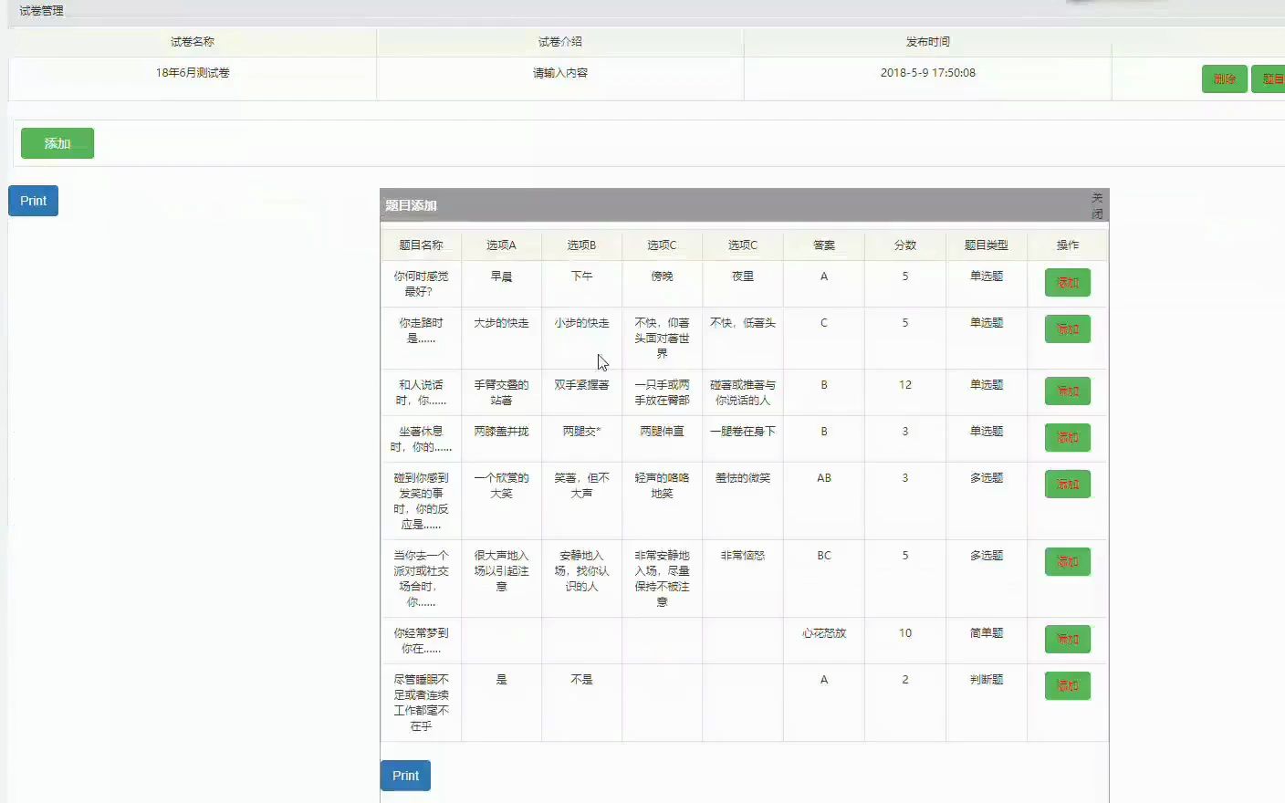Add the 碰到你感到发笑的事时 question

pyautogui.click(x=1067, y=485)
